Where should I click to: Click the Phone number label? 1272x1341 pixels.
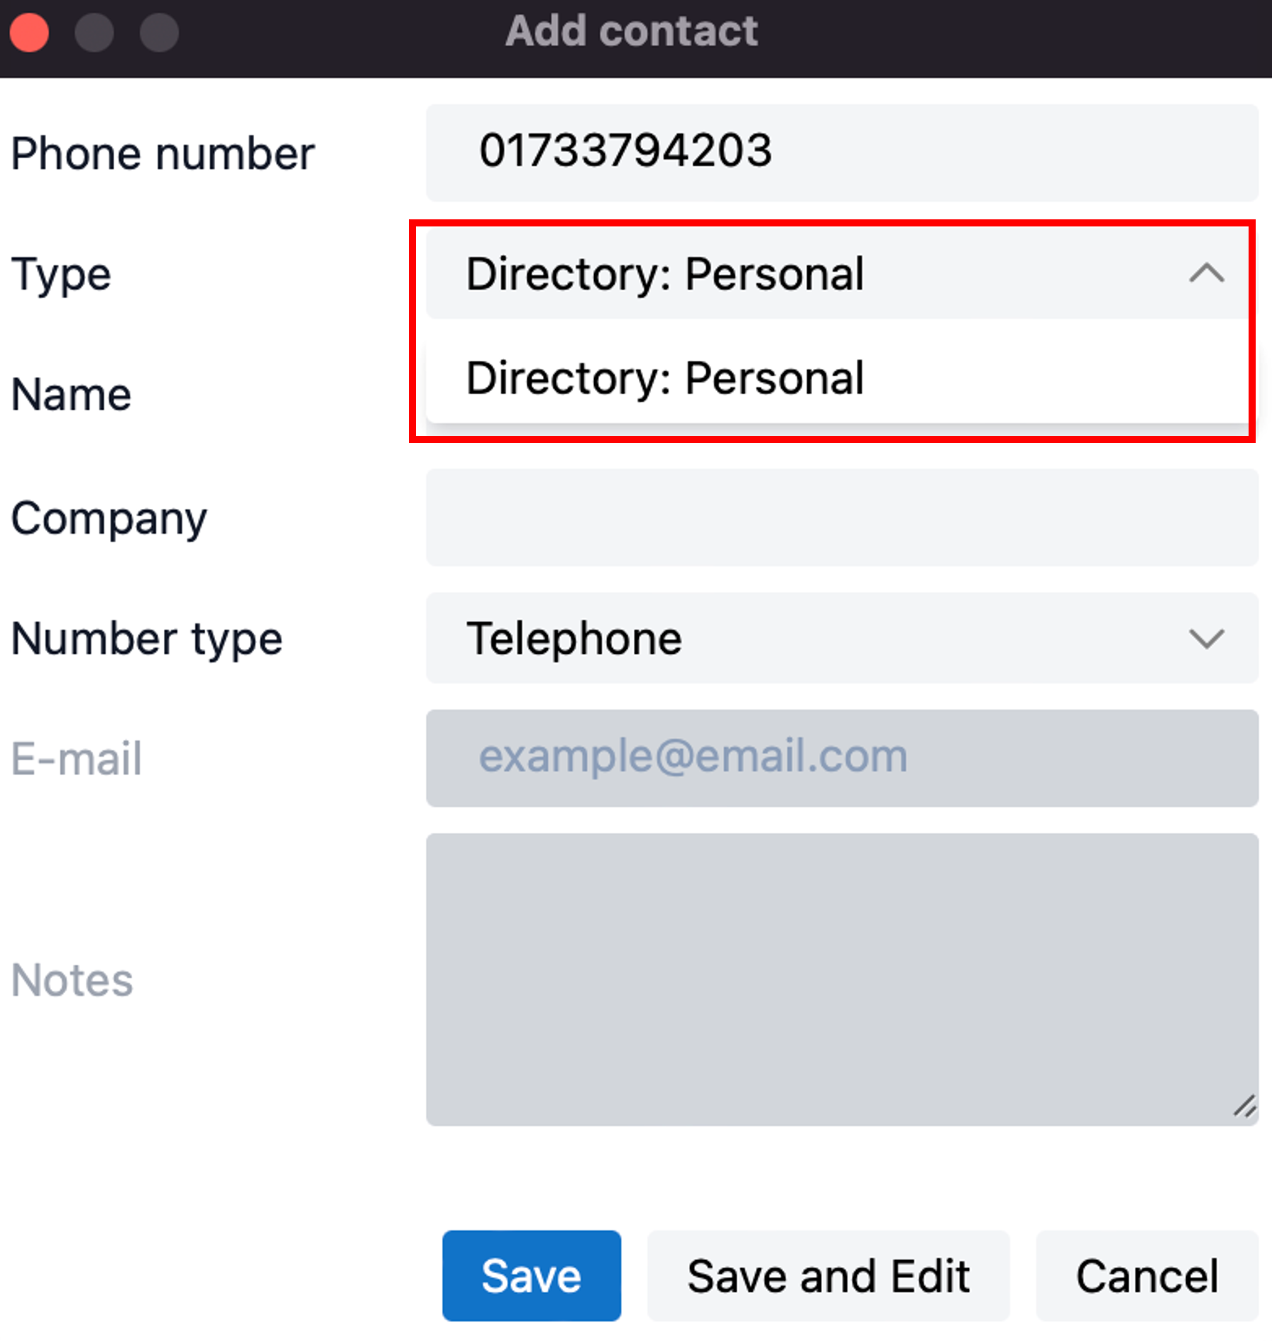(163, 154)
